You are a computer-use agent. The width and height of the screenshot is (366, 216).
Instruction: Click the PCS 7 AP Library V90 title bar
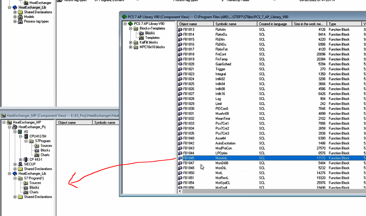click(x=243, y=17)
